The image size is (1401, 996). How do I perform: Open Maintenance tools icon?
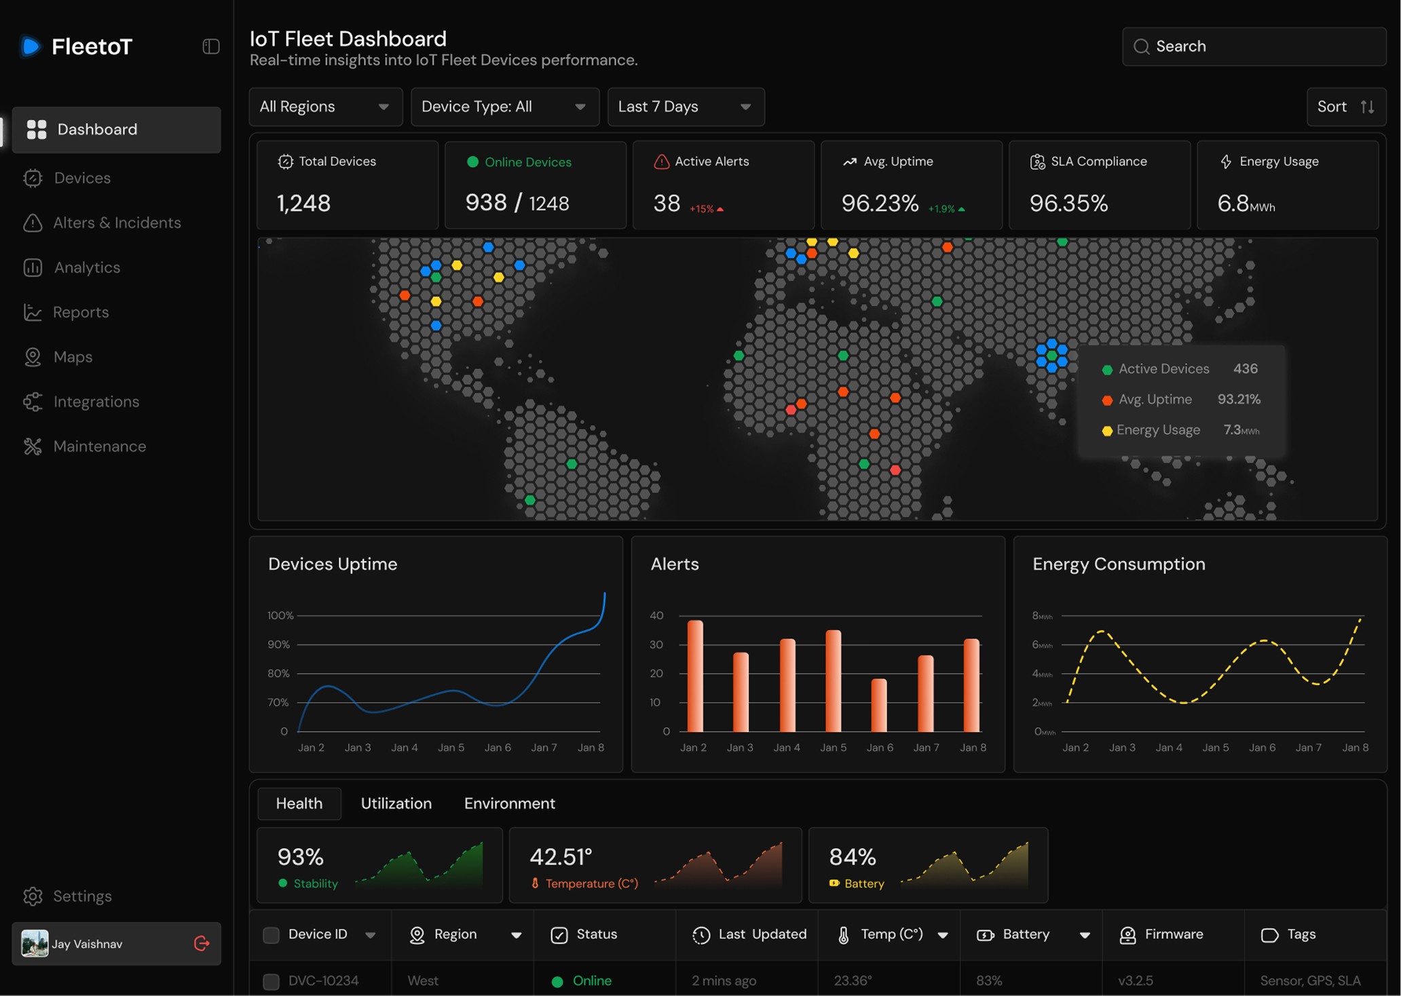[33, 446]
